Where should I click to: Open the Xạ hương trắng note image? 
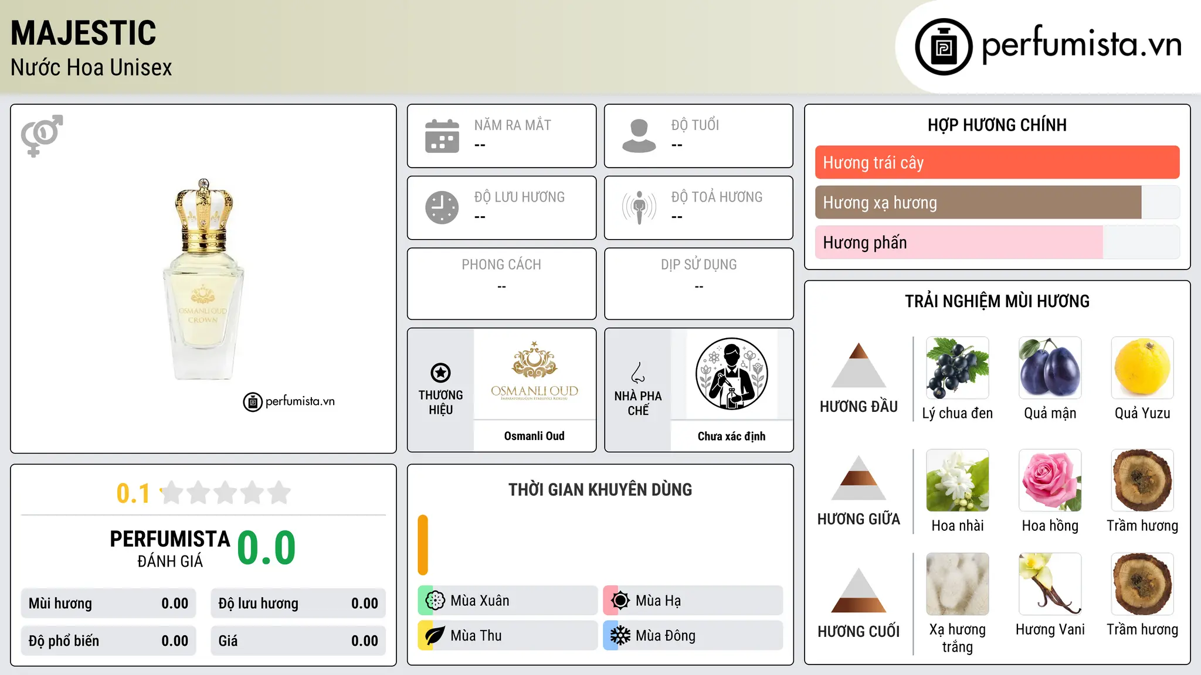coord(958,584)
